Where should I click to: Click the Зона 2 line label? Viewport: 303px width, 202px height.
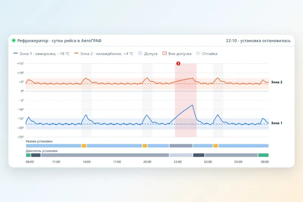[x=276, y=82]
